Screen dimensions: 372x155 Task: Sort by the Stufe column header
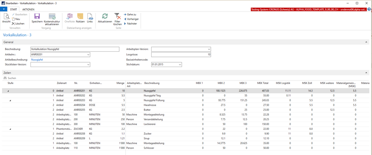click(10, 83)
